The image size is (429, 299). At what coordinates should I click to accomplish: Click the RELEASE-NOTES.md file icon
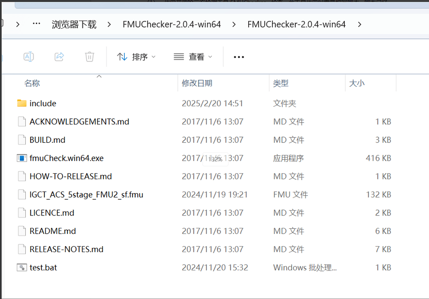click(22, 249)
